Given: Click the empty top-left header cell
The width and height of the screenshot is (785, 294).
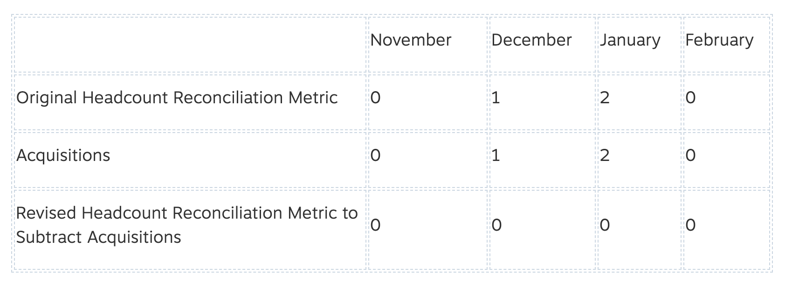Looking at the screenshot, I should point(190,45).
